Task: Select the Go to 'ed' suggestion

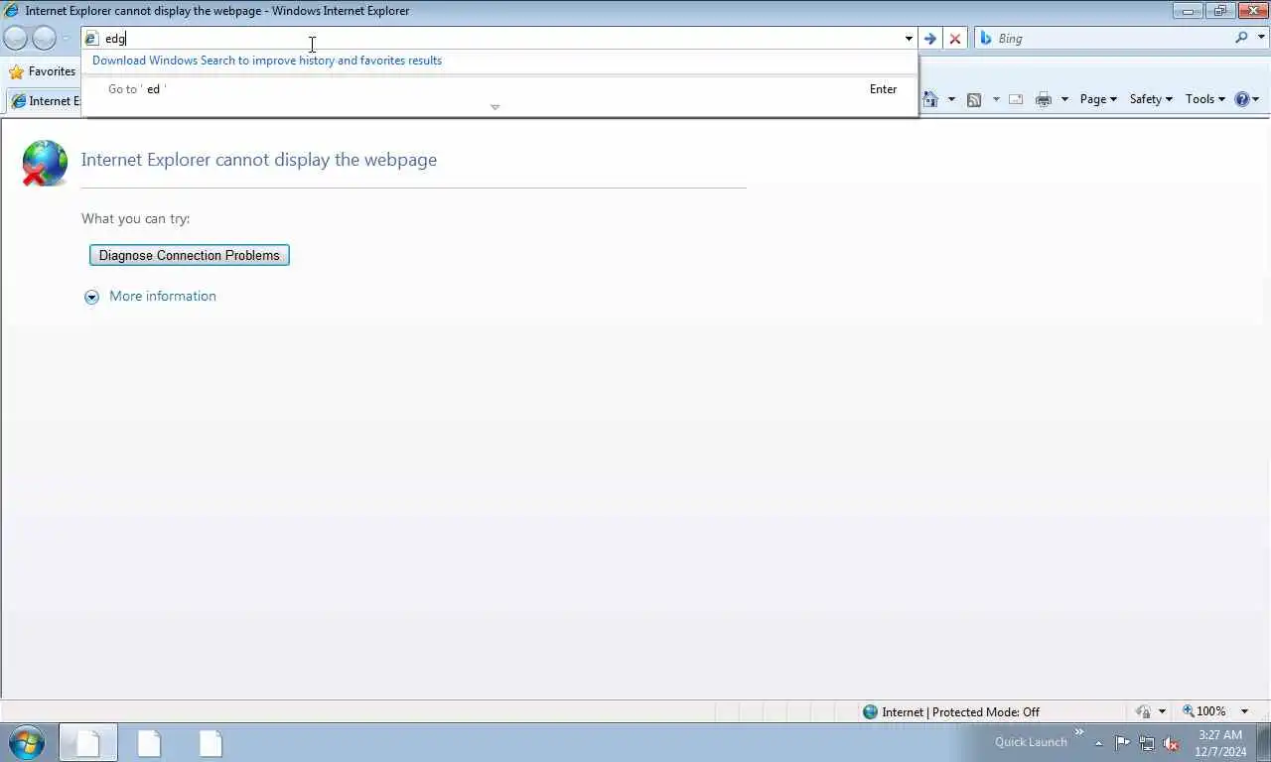Action: 501,89
